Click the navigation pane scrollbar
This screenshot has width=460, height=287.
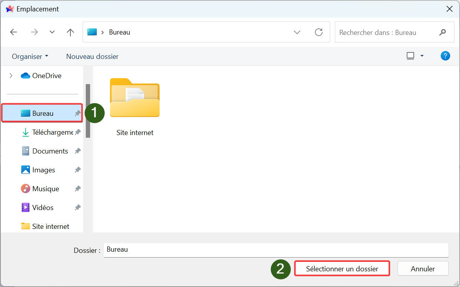[x=88, y=111]
